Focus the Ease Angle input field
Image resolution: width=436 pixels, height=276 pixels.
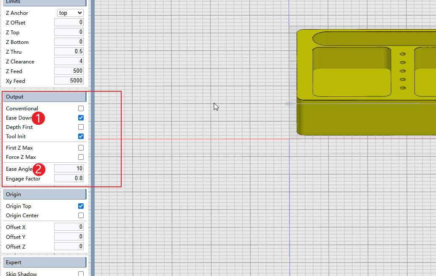click(x=69, y=169)
